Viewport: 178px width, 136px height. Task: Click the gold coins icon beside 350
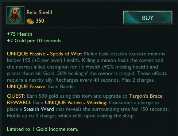point(30,22)
